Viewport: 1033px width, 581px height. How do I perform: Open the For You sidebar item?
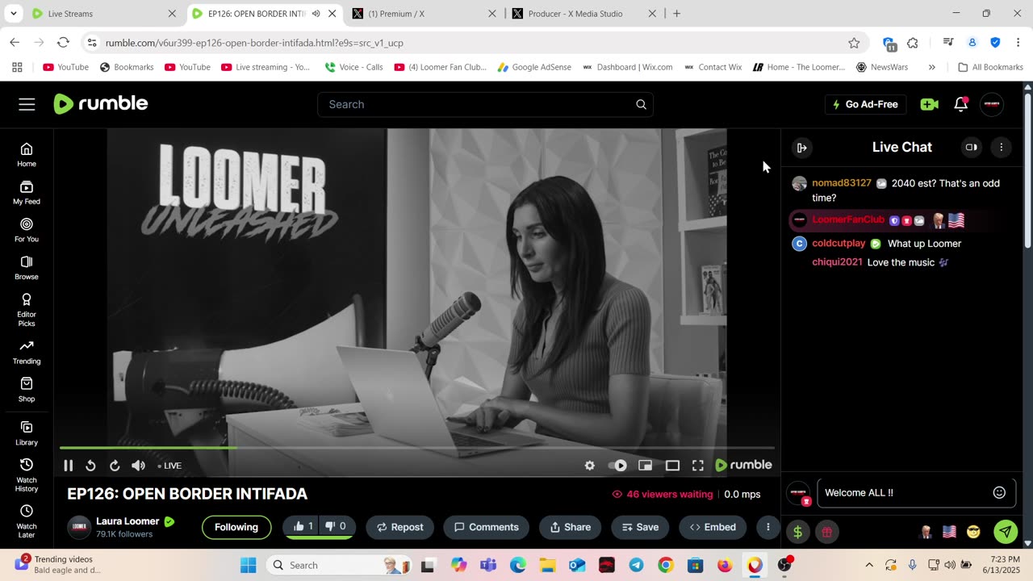coord(27,230)
